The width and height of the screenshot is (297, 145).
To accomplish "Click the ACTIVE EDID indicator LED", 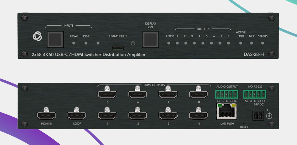I will (241, 43).
